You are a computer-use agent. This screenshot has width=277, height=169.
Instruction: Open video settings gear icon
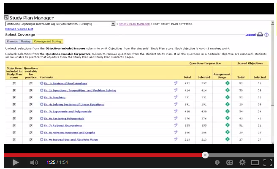tap(242, 162)
